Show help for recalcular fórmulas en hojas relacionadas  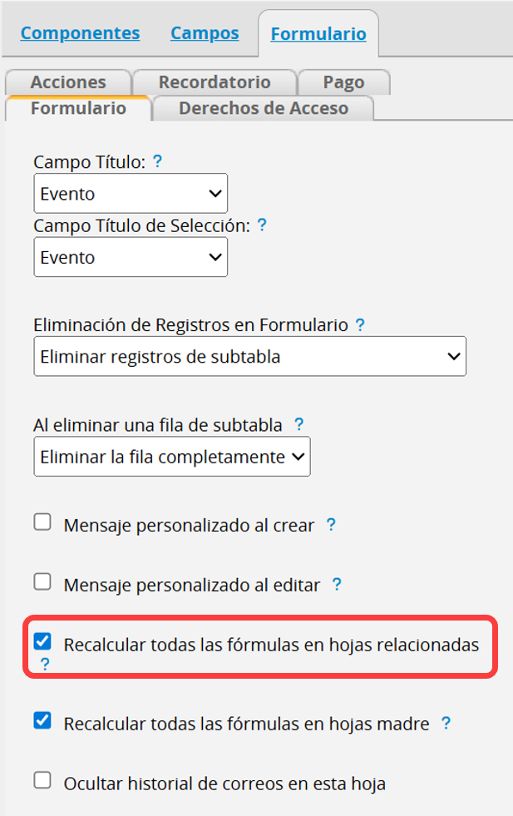tap(45, 664)
